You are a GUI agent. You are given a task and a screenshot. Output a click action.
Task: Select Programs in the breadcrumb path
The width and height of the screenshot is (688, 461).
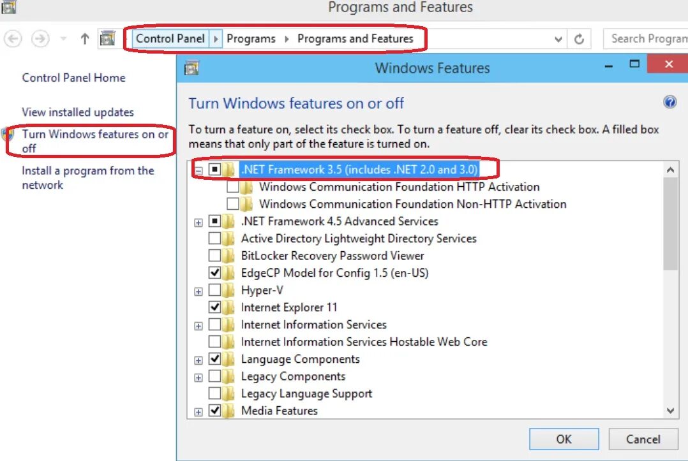point(251,38)
